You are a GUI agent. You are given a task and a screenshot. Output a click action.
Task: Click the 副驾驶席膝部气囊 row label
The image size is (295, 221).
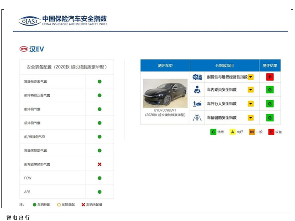37,164
